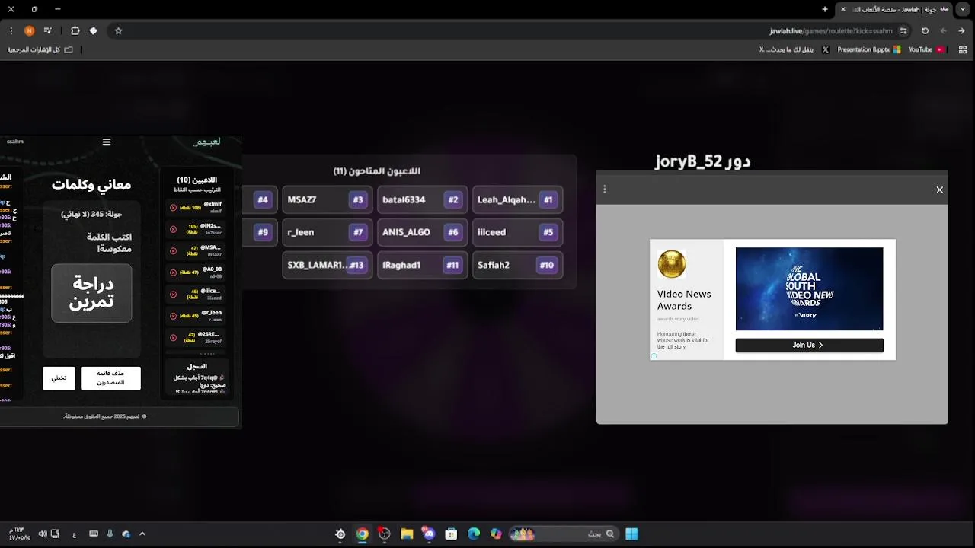This screenshot has width=975, height=548.
Task: Open Copilot from the taskbar
Action: 497,534
